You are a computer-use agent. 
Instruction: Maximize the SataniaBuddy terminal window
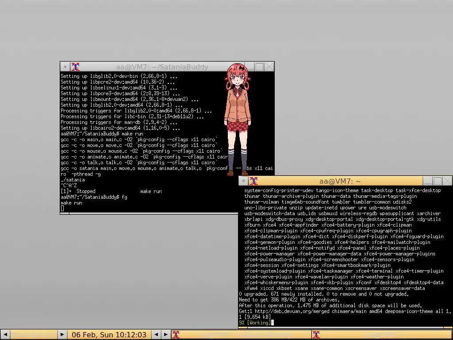pos(259,67)
